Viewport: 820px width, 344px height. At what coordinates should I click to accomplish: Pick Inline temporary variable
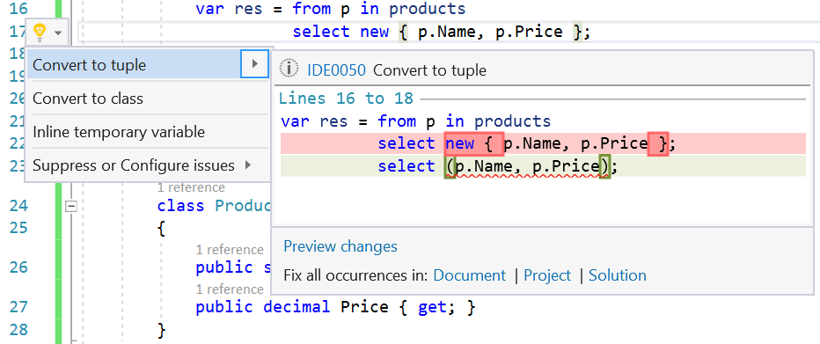tap(148, 132)
